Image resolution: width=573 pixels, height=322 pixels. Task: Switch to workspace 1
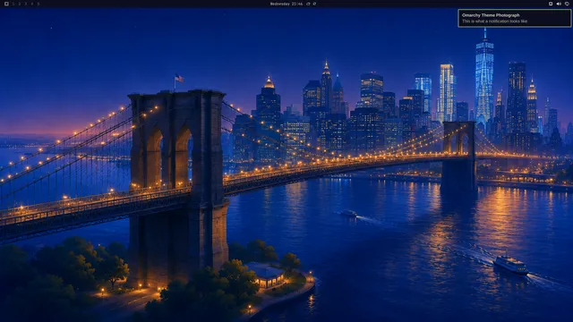click(13, 4)
